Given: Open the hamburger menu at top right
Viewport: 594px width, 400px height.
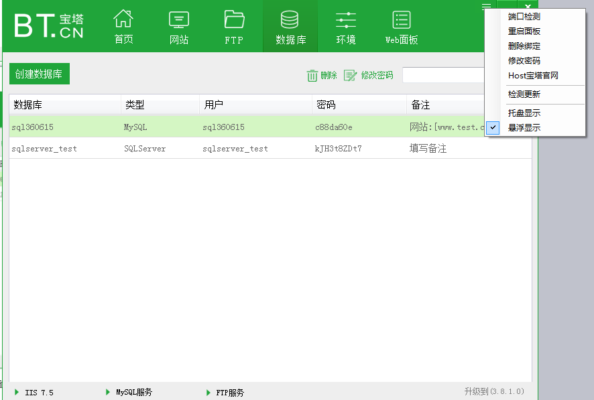Looking at the screenshot, I should coord(485,6).
